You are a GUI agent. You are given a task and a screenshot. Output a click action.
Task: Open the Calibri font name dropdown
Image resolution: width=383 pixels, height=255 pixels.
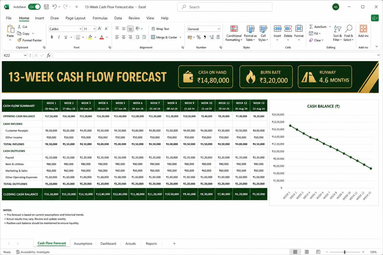click(x=80, y=29)
